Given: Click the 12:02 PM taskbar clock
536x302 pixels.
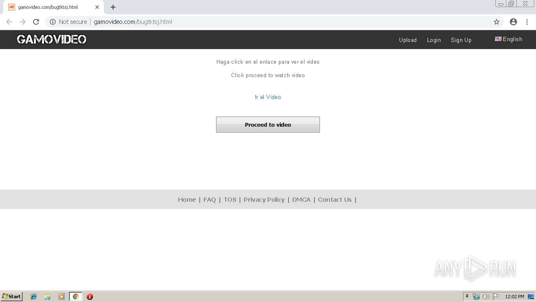Looking at the screenshot, I should [515, 297].
